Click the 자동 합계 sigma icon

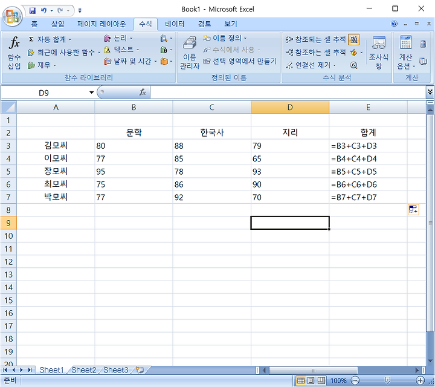[31, 39]
